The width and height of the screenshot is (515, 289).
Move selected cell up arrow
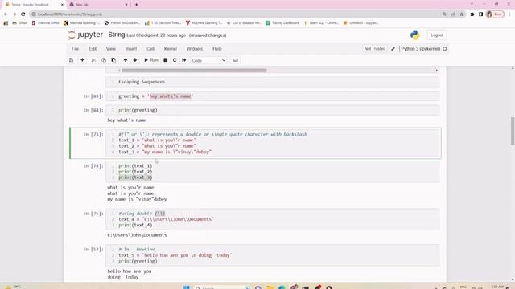(126, 60)
